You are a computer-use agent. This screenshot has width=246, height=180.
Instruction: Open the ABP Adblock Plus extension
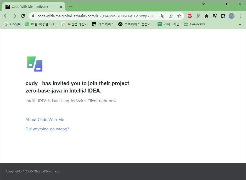point(190,16)
